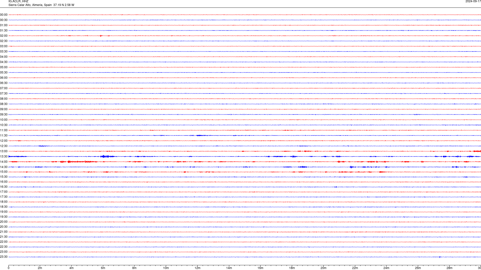Click the 26m tick on the time axis
The image size is (481, 270).
pyautogui.click(x=418, y=268)
